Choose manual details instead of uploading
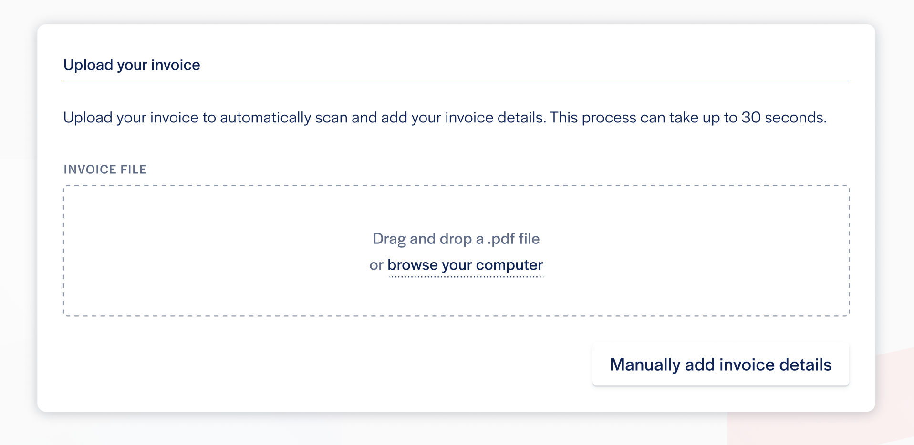The width and height of the screenshot is (914, 445). coord(720,364)
